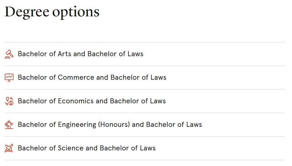This screenshot has height=166, width=292.
Task: Click the gavel icon beside Arts and Laws
Action: [9, 54]
